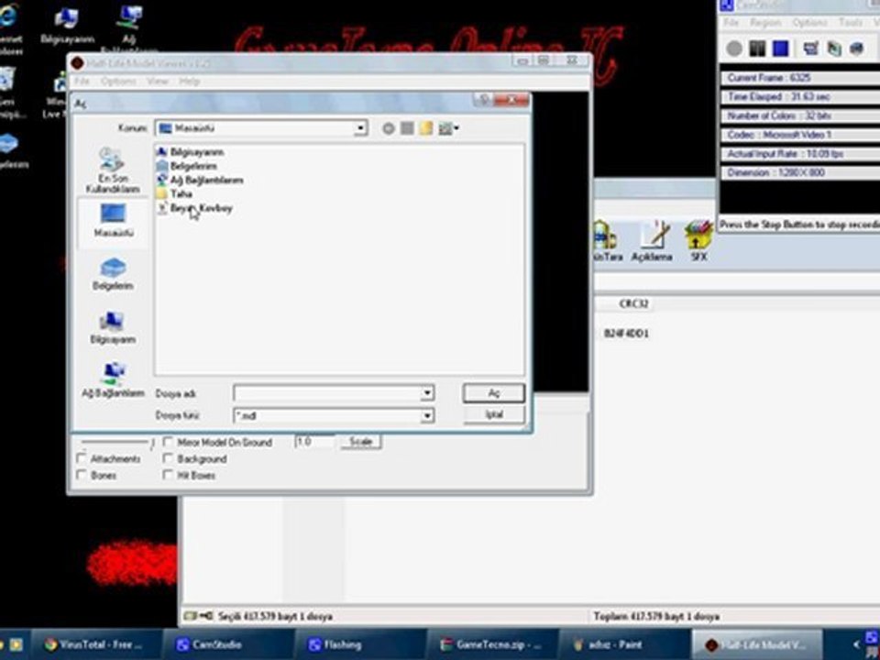Image resolution: width=880 pixels, height=660 pixels.
Task: Click the scale value field showing 1.0
Action: click(314, 442)
